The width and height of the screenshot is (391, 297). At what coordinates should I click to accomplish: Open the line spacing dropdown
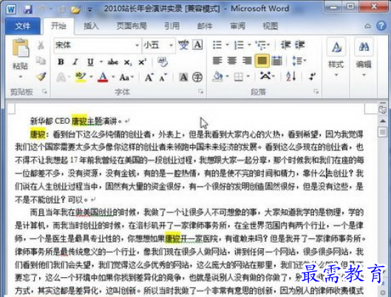(x=299, y=60)
